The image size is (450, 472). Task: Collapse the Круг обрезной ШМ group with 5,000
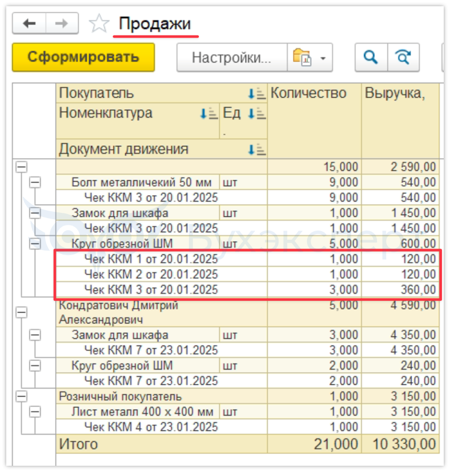coord(35,244)
